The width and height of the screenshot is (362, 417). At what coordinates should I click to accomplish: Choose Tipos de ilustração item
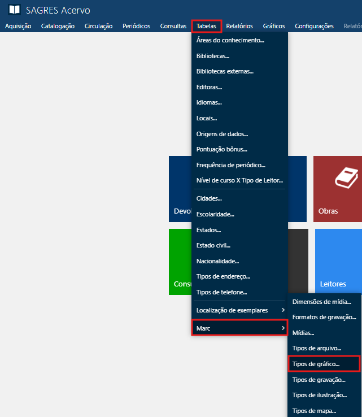319,395
